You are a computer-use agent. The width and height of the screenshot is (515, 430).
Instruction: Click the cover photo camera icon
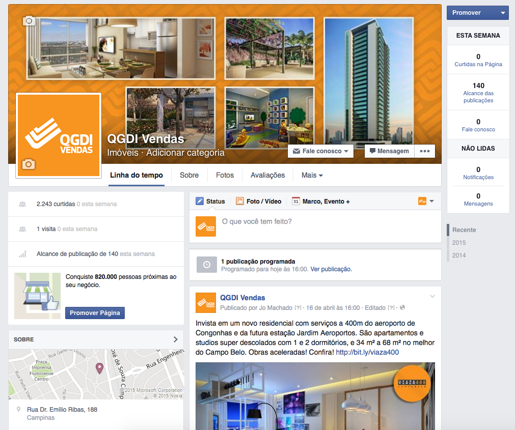click(x=29, y=21)
